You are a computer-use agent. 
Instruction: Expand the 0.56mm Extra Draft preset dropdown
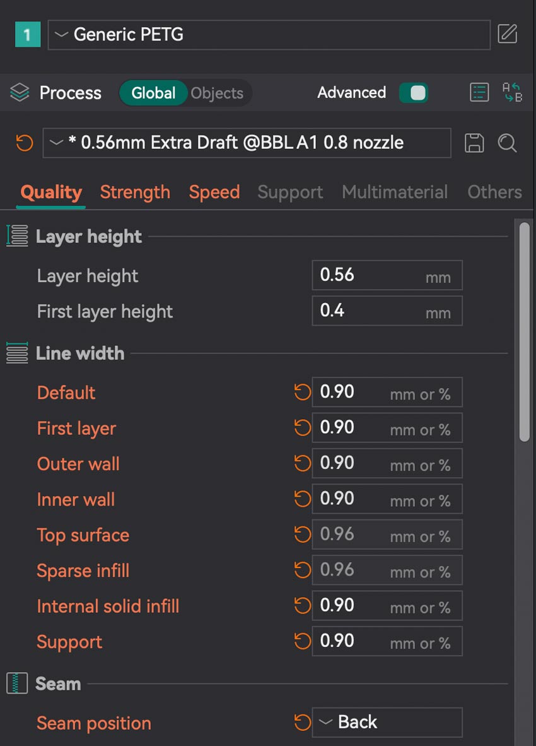247,143
